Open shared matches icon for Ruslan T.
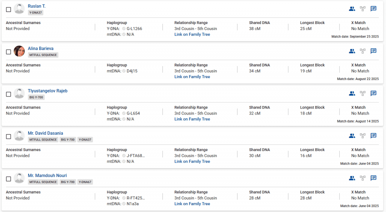Screen dimensions: 386x212 coord(352,9)
